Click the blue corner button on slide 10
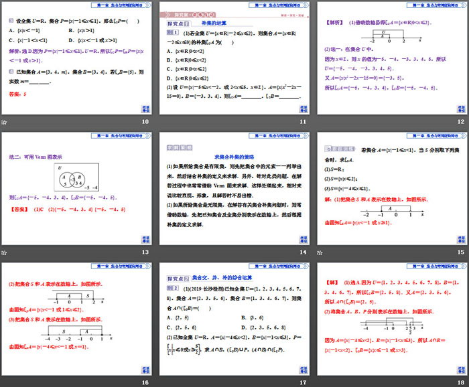 [x=144, y=109]
